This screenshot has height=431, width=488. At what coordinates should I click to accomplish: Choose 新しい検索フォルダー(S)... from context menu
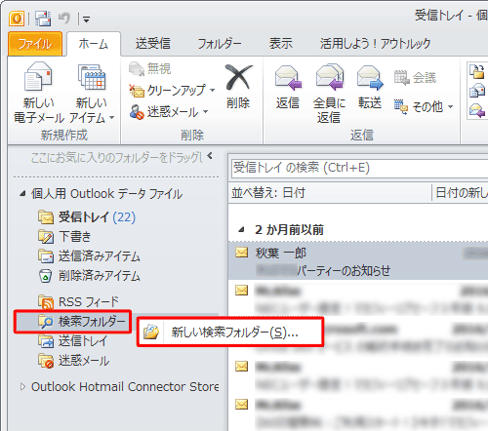click(x=230, y=333)
